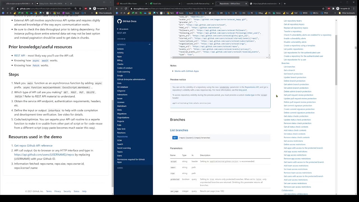Open the ABP extension in the right window

(x=328, y=8)
